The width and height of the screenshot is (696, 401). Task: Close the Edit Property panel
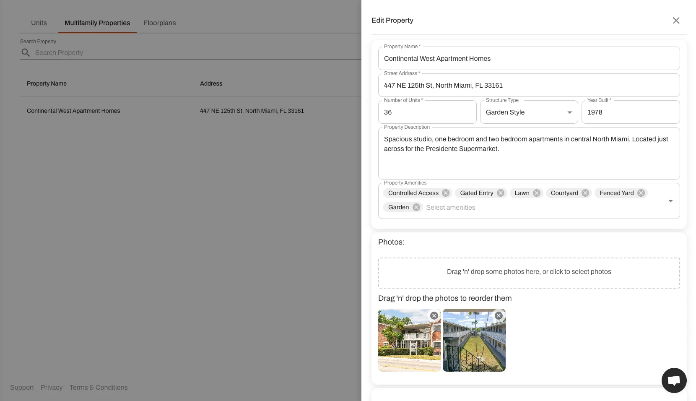point(676,21)
